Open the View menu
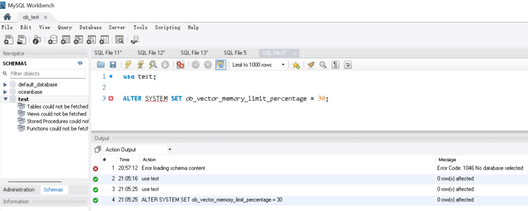The height and width of the screenshot is (211, 528). tap(44, 27)
